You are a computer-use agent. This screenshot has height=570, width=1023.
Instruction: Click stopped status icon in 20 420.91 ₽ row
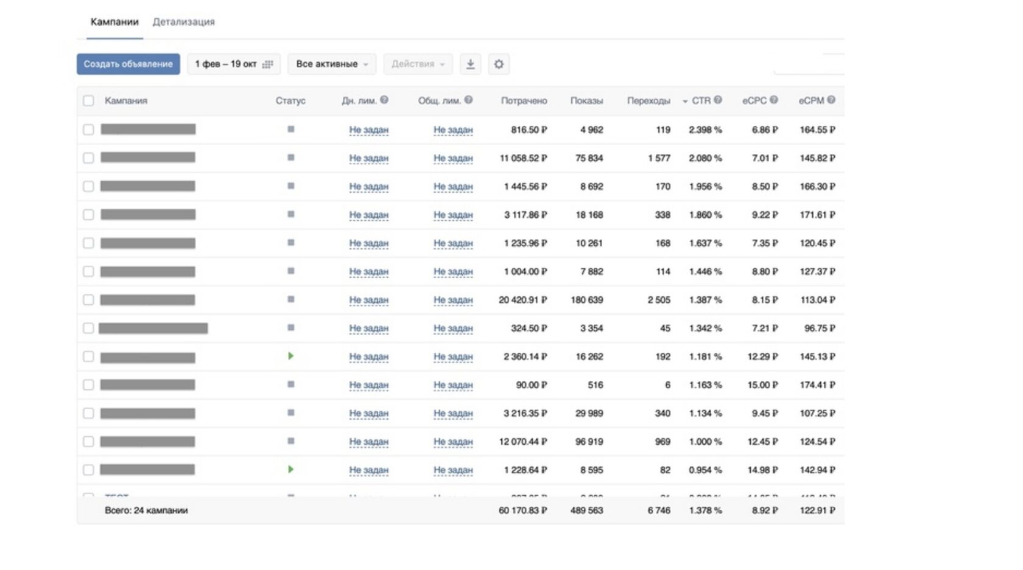point(290,299)
